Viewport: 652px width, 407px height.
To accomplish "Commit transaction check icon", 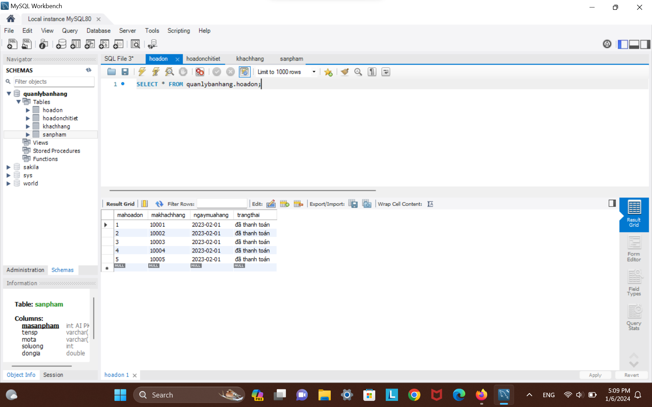I will tap(217, 72).
